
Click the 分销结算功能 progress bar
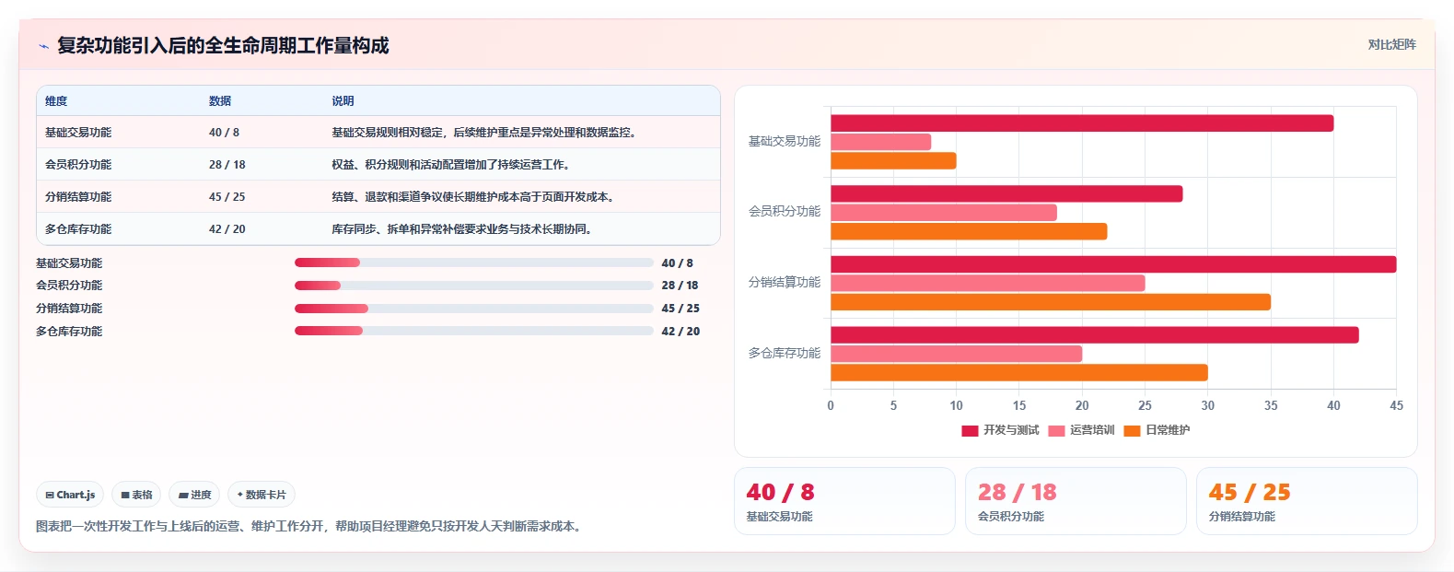(x=474, y=309)
